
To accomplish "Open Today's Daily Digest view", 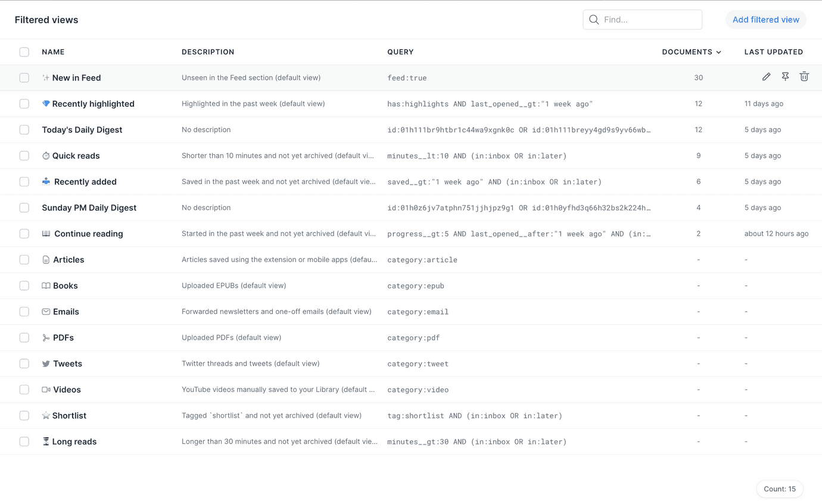I will [x=82, y=130].
